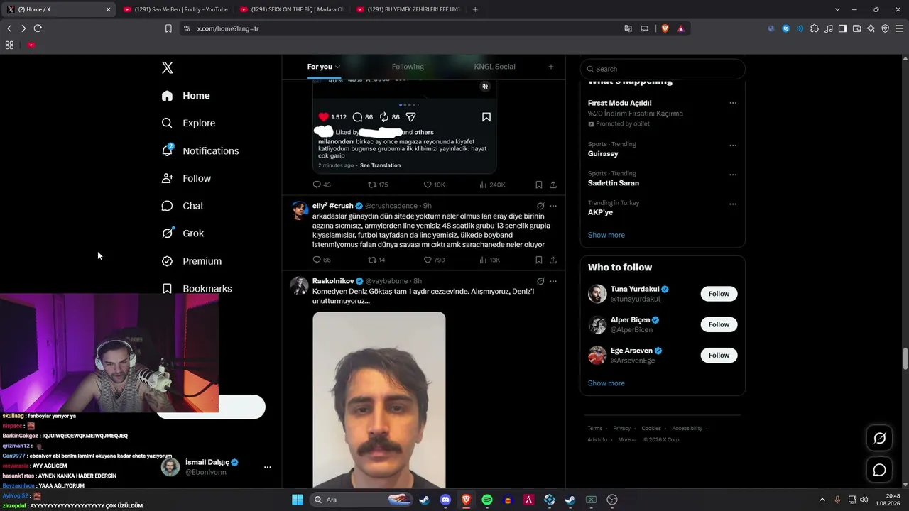Click the Search input field on X
The image size is (909, 511).
[663, 69]
